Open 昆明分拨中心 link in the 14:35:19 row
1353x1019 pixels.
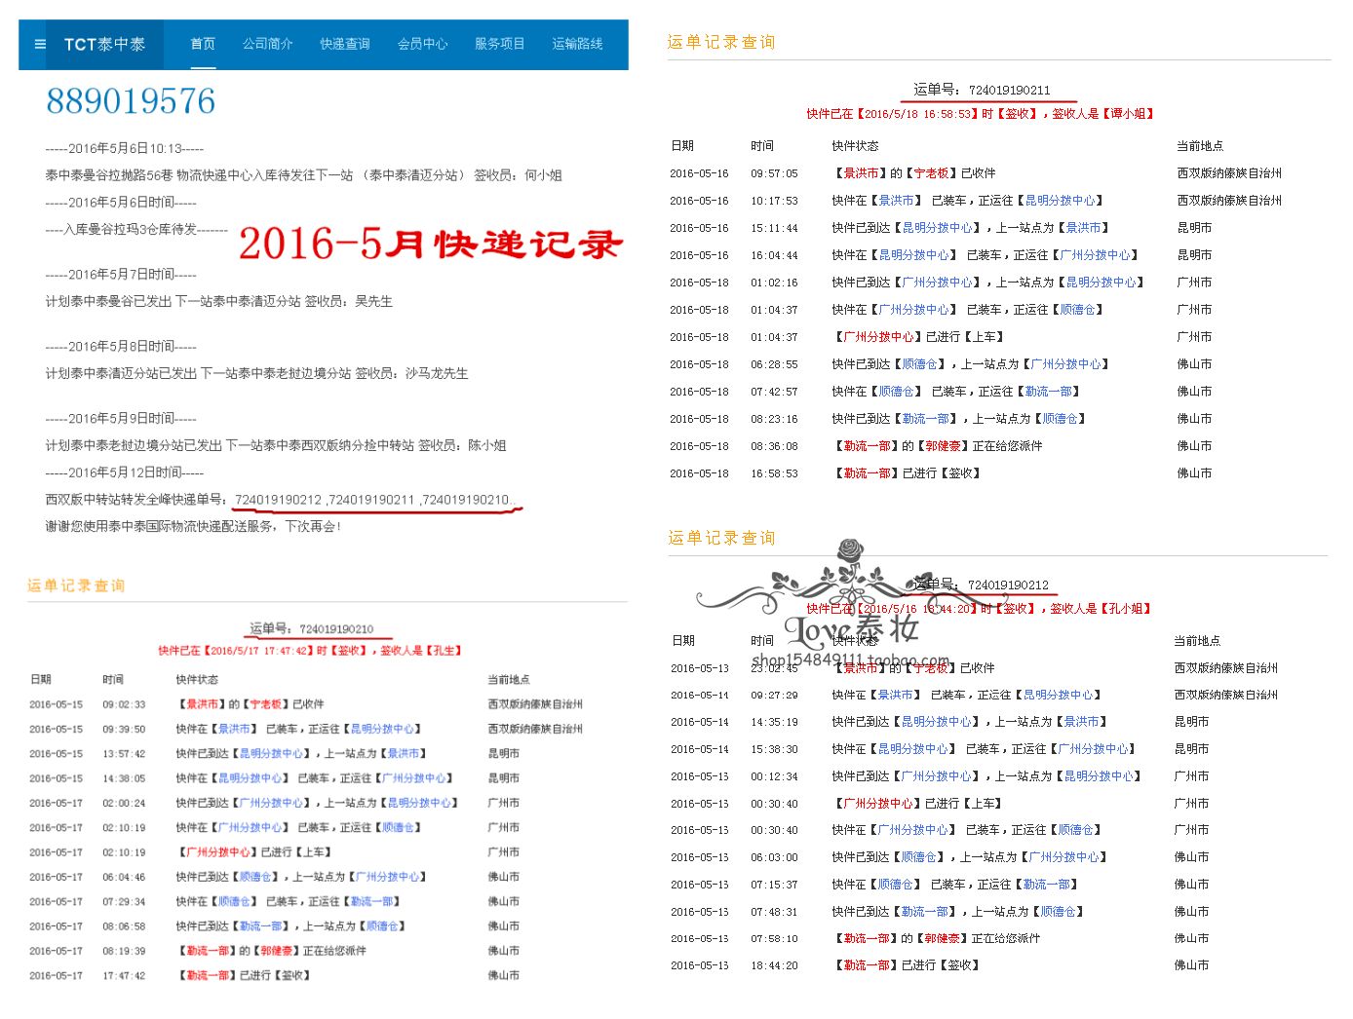(x=937, y=722)
